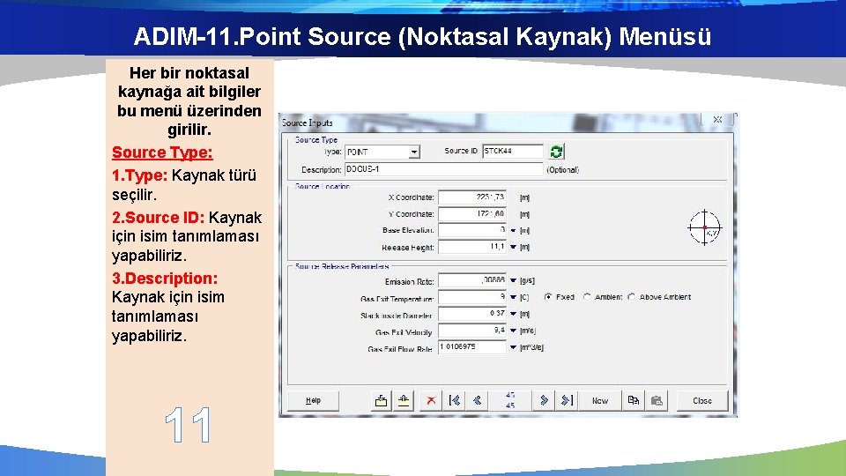Go to next source record
846x476 pixels.
tap(544, 400)
